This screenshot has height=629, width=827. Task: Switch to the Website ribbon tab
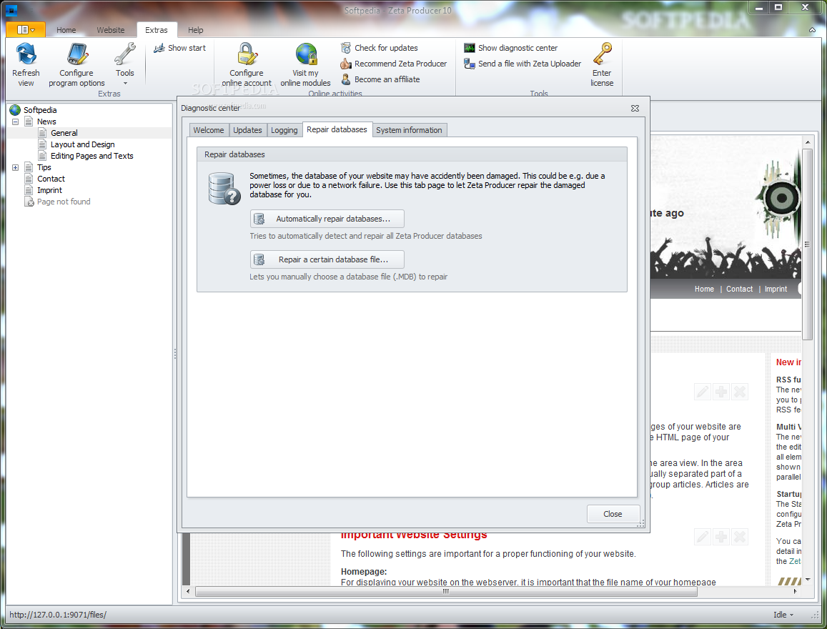coord(111,30)
